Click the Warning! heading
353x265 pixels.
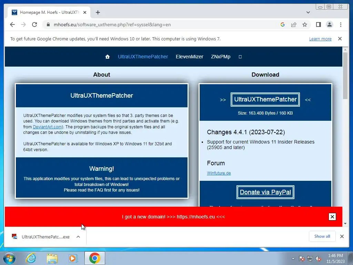click(102, 168)
